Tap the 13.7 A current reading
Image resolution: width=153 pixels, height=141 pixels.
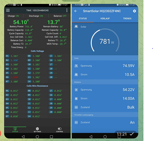[x=53, y=22]
